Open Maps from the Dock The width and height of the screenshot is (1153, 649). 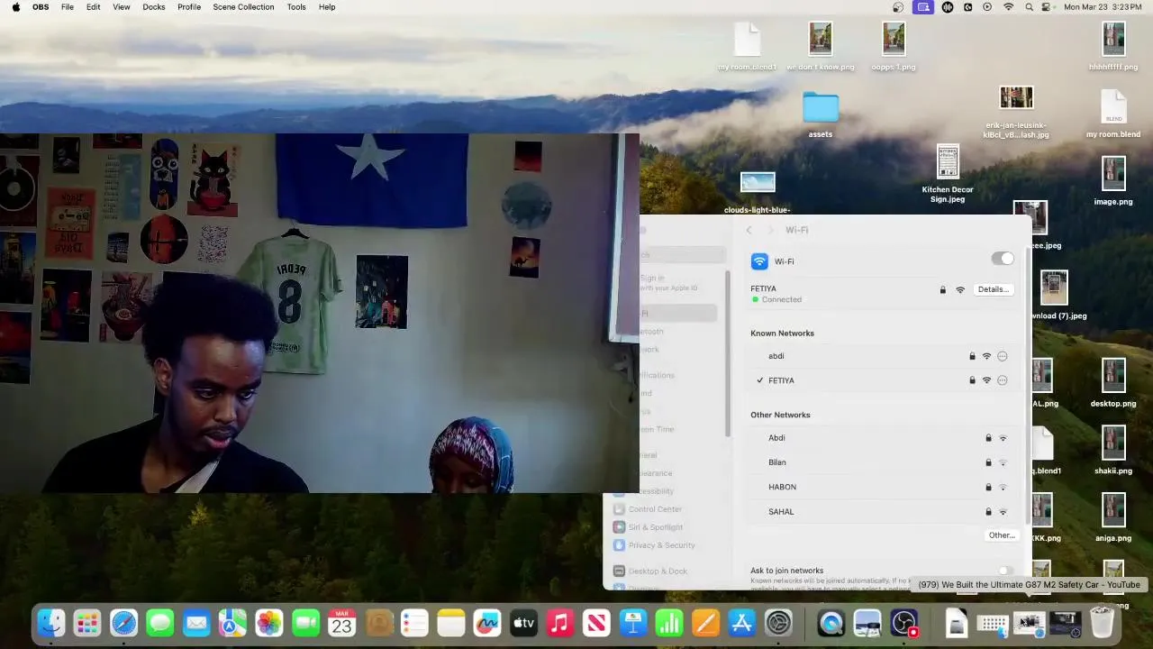(x=232, y=623)
